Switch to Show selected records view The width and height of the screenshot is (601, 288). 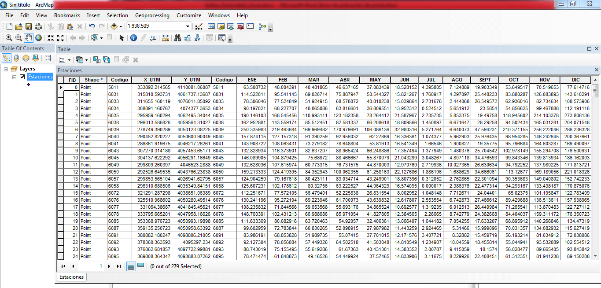click(x=140, y=266)
